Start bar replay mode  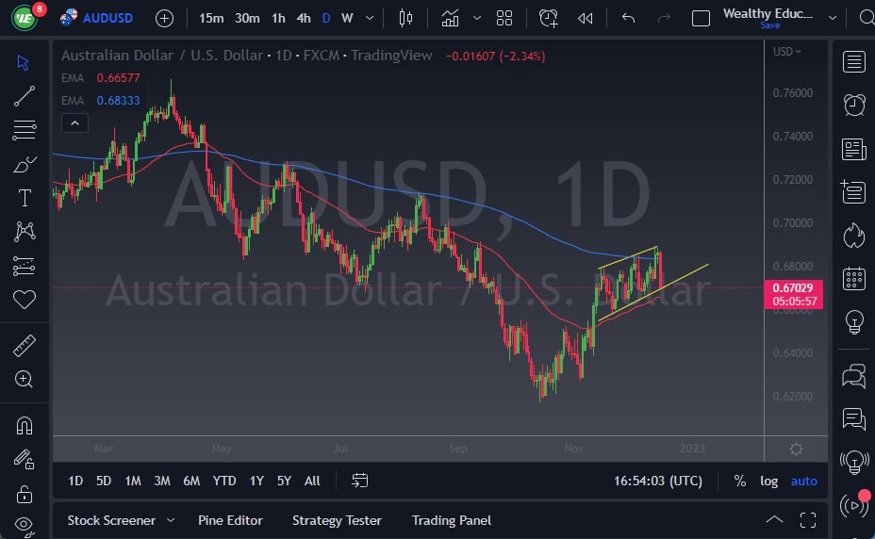(586, 19)
